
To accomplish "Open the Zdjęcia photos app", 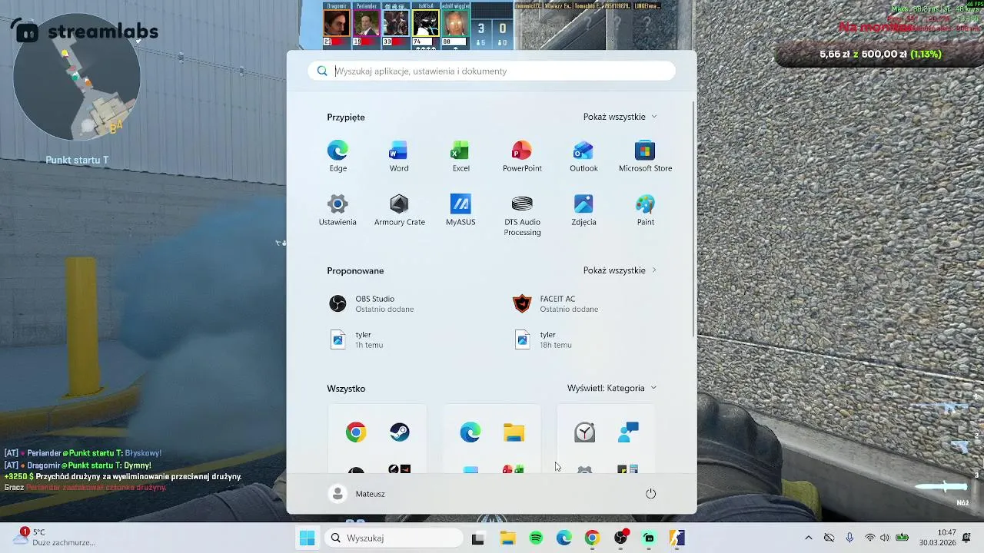I will (583, 210).
